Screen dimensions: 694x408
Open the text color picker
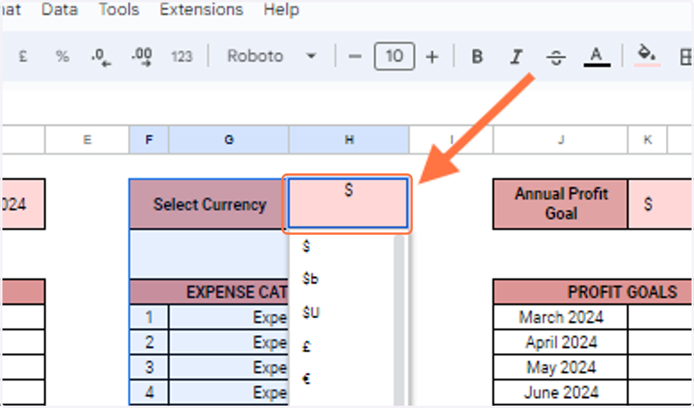[597, 57]
